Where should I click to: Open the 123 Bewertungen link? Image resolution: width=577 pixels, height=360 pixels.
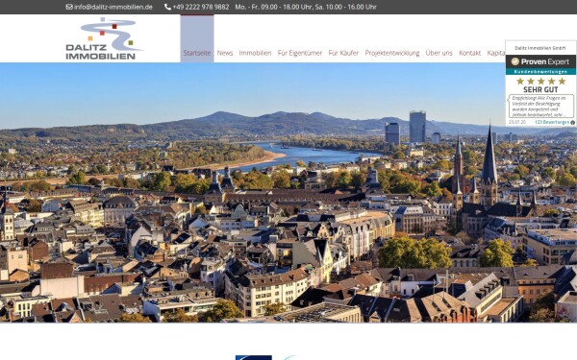click(552, 122)
